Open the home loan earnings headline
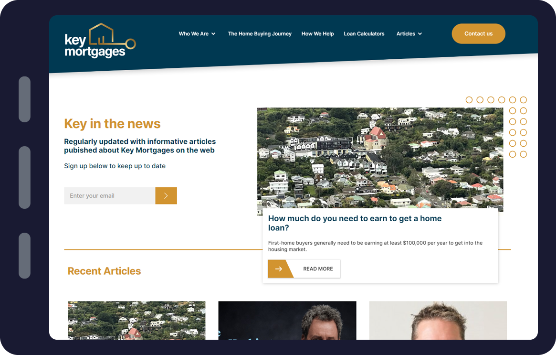Screen dimensions: 556x355 (x=355, y=223)
